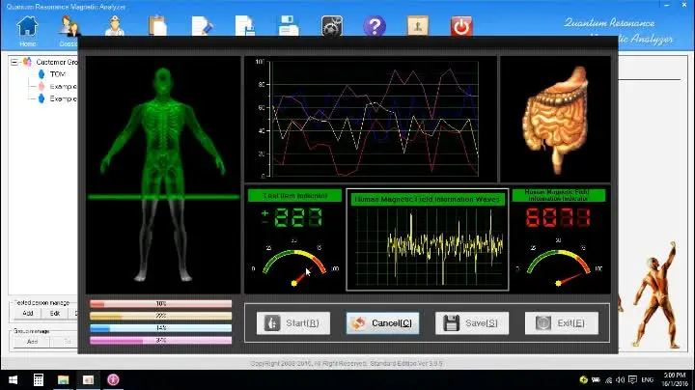Viewport: 695px width, 390px height.
Task: Click the copyright text in the status bar
Action: click(x=347, y=363)
